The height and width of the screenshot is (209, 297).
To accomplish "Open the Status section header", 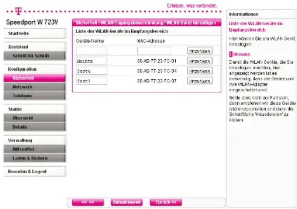I will pyautogui.click(x=35, y=109).
